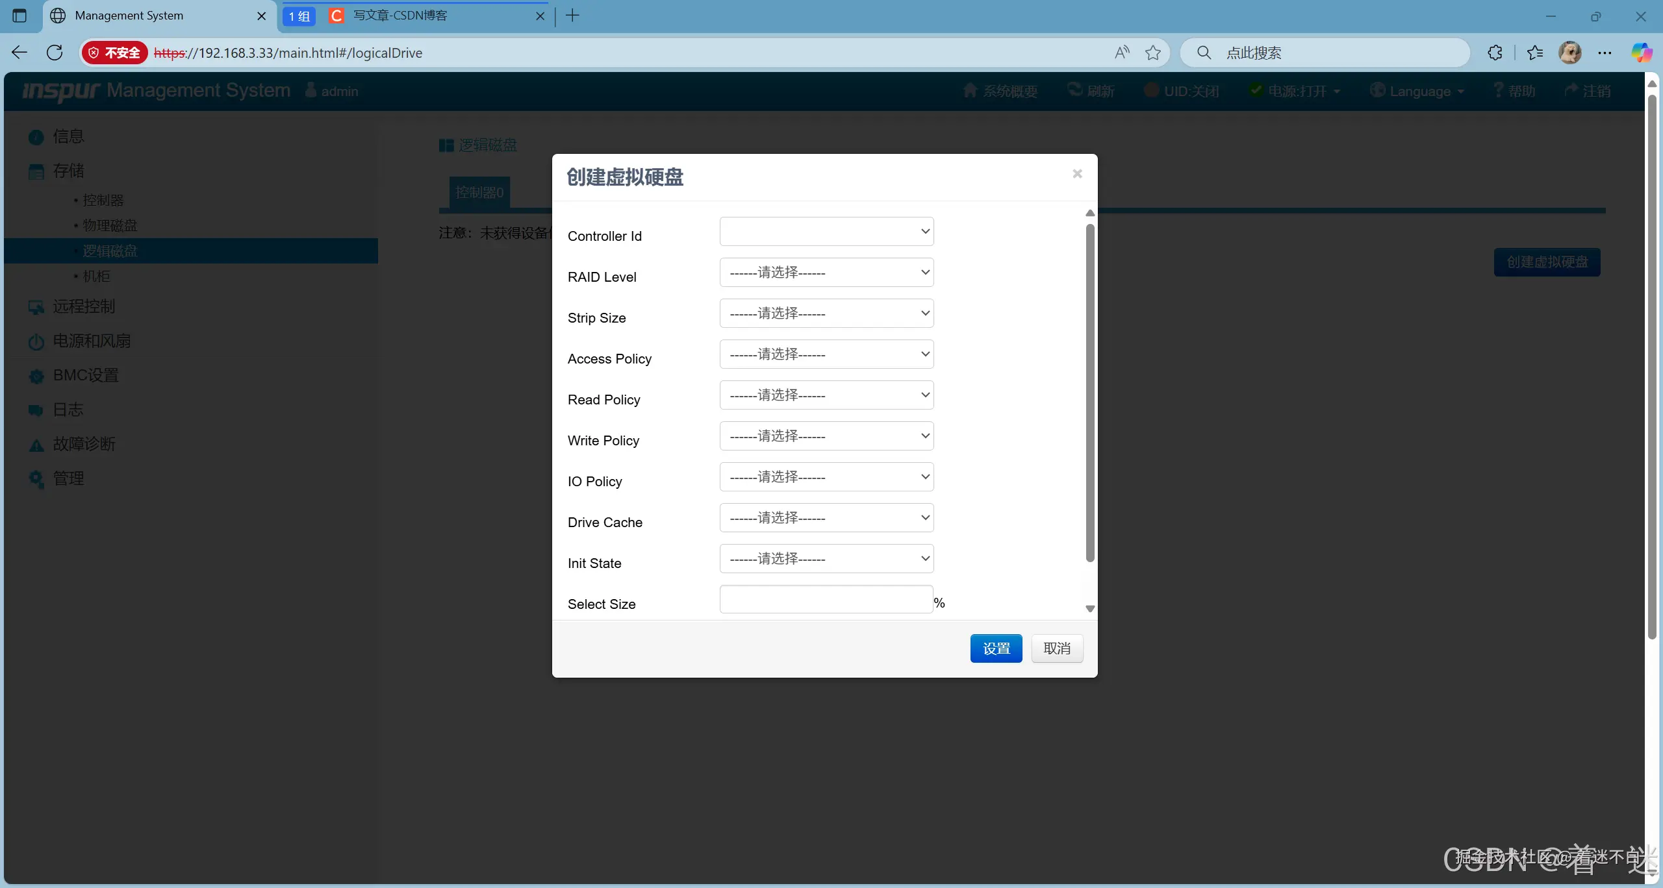The height and width of the screenshot is (888, 1663).
Task: Open browser settings ellipsis menu
Action: pos(1605,53)
